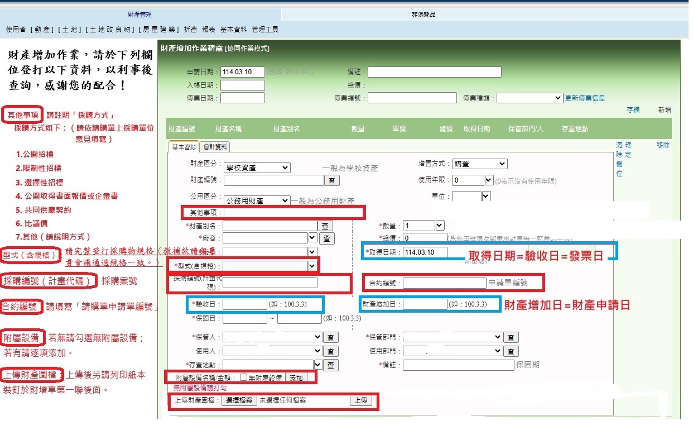Click the 新增 link

pyautogui.click(x=665, y=110)
